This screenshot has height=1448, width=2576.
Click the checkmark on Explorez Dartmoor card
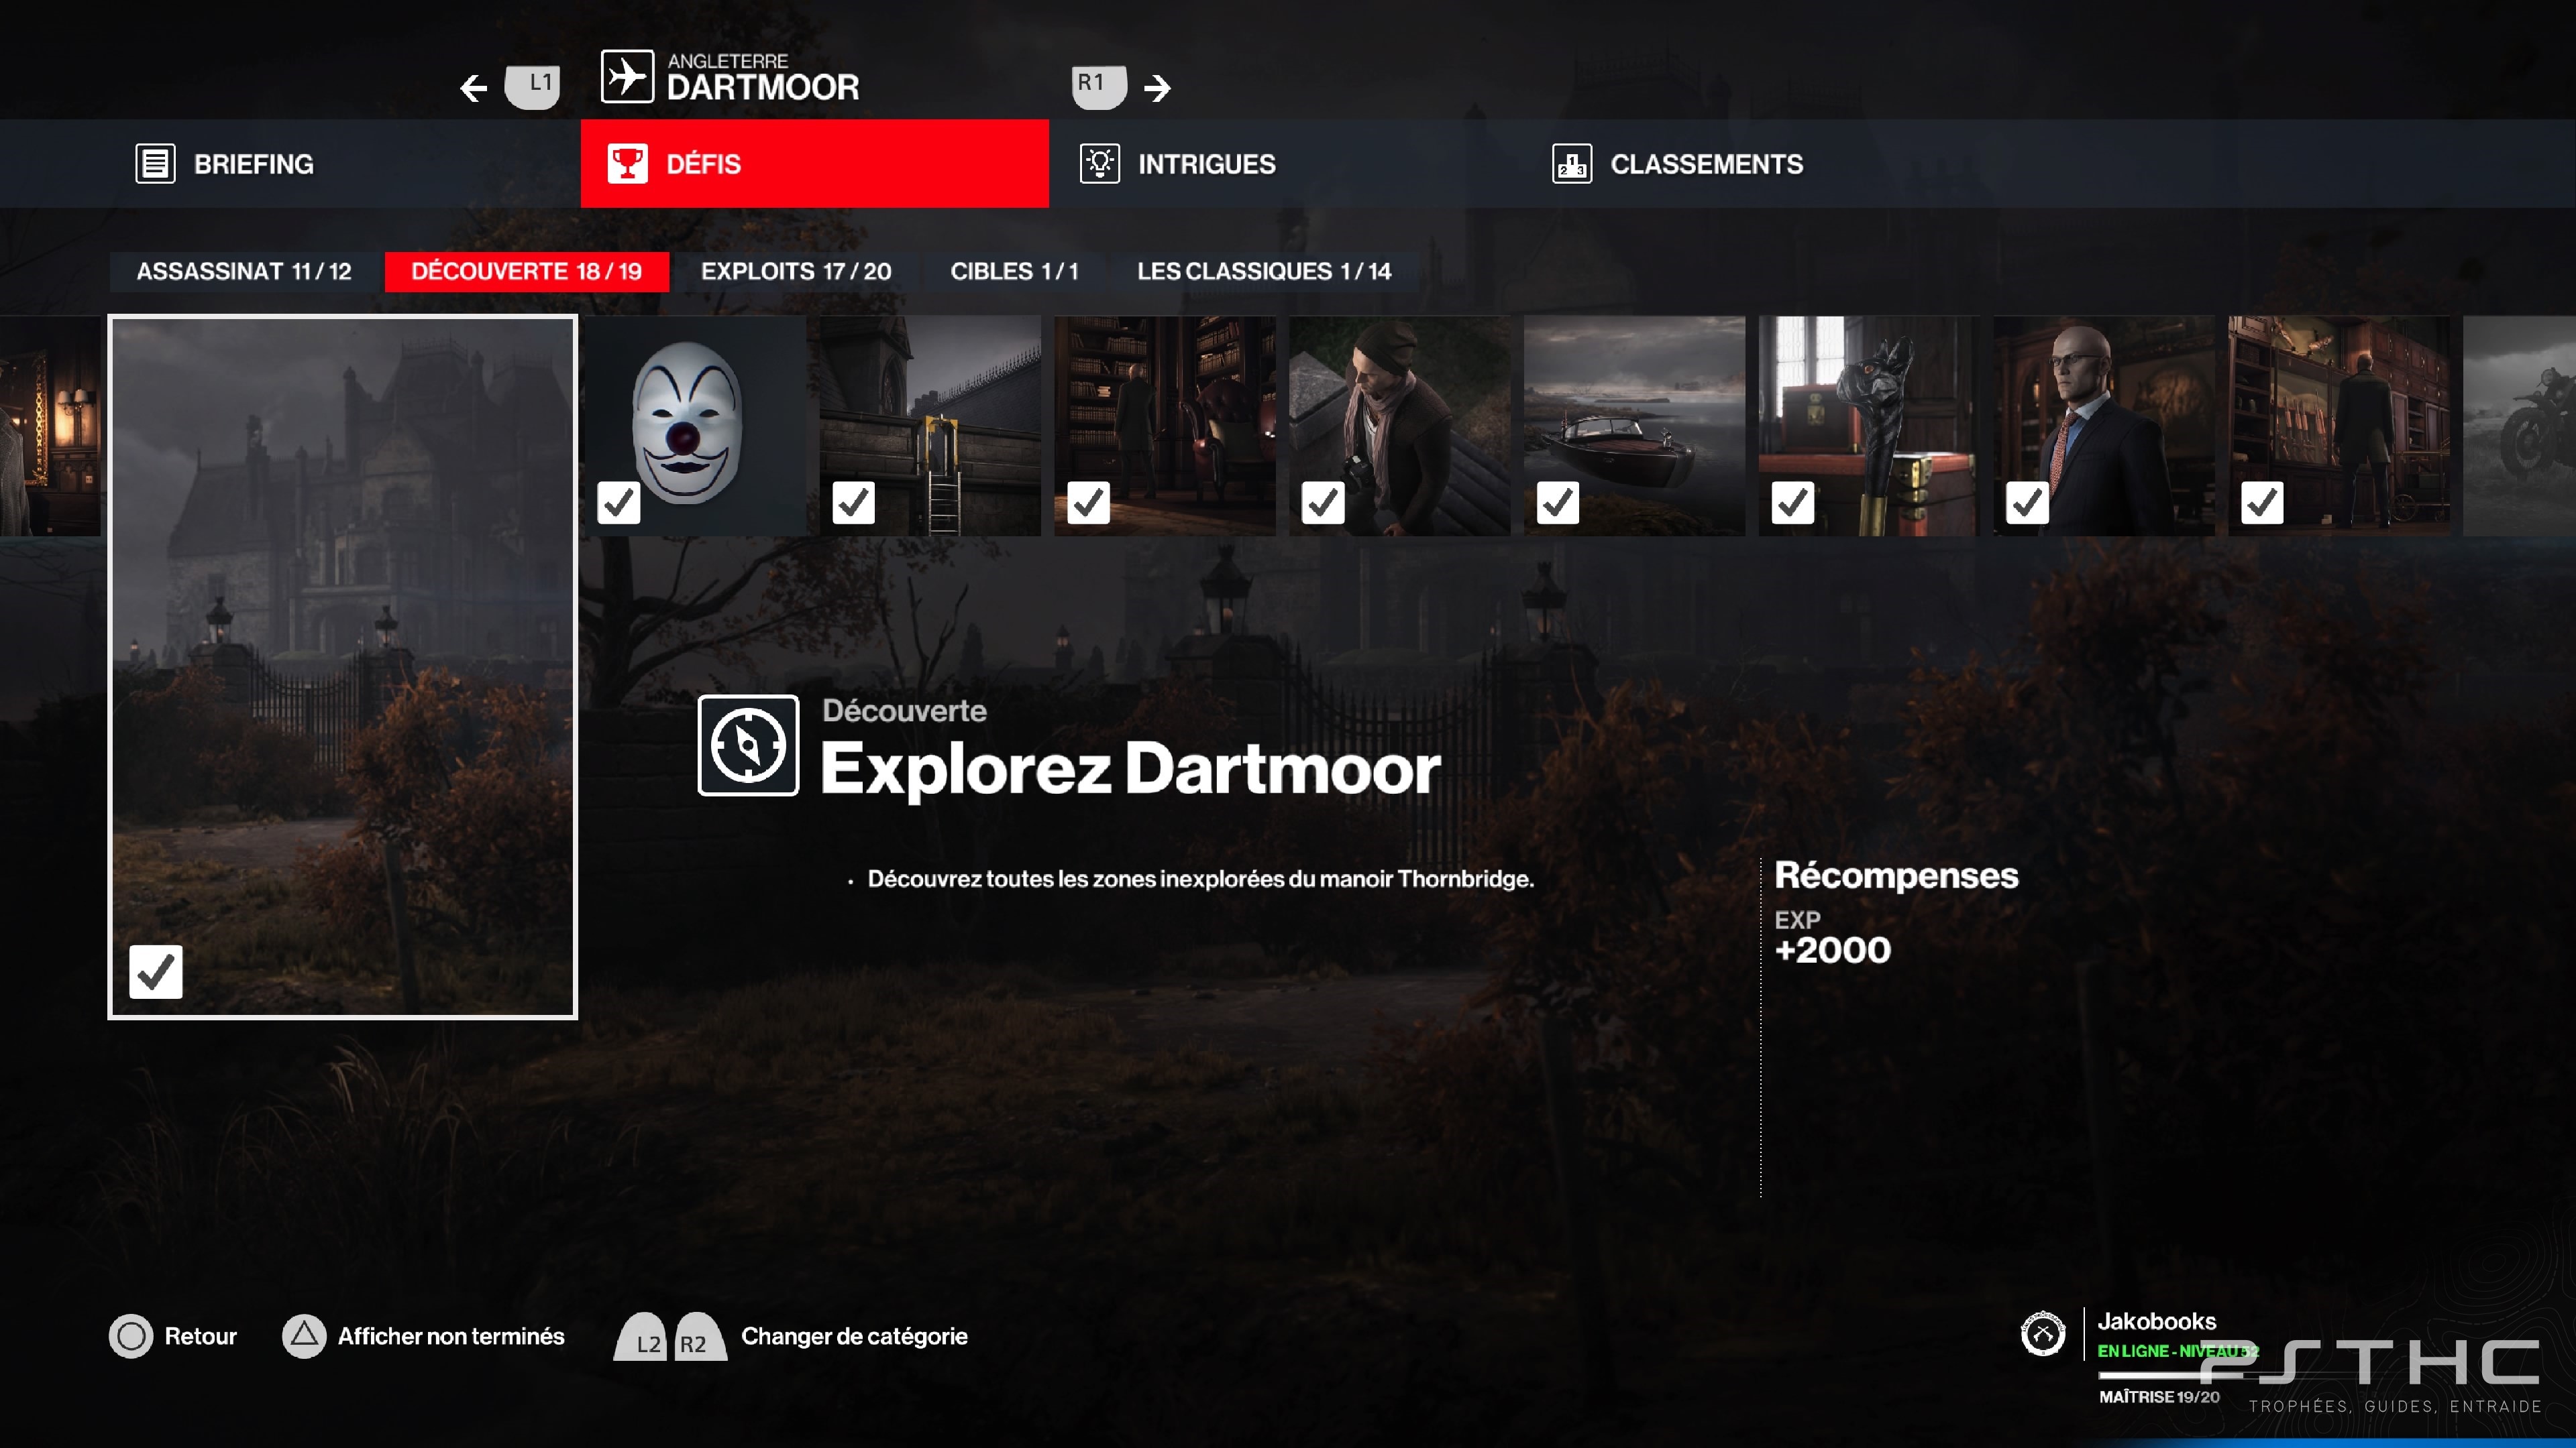coord(156,971)
